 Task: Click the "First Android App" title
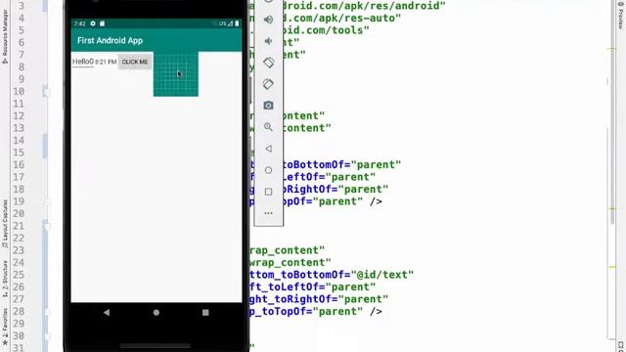[x=110, y=41]
